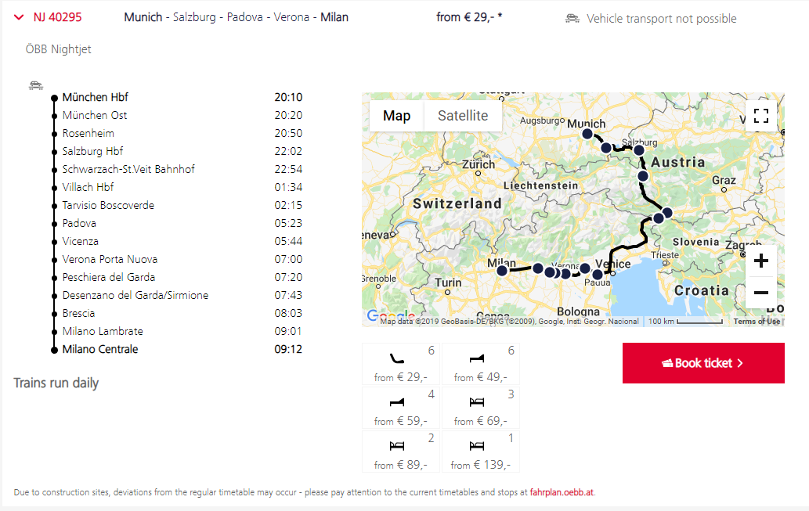This screenshot has height=511, width=809.
Task: Click the Rosenheim stop
Action: pos(88,133)
